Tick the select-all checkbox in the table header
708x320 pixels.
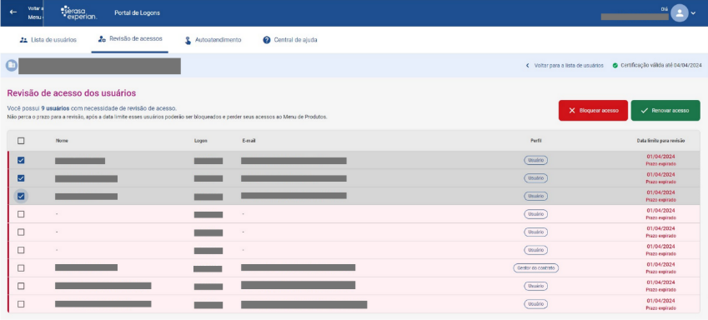point(21,141)
